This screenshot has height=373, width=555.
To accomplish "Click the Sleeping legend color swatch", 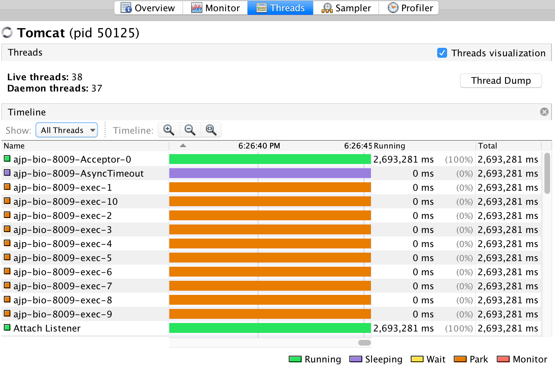I will click(356, 359).
